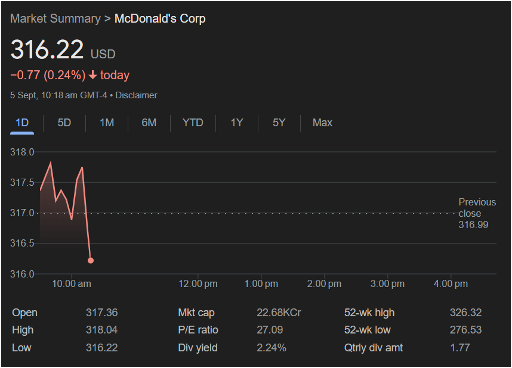Click the 4:00 pm axis label
This screenshot has width=512, height=368.
(x=451, y=284)
